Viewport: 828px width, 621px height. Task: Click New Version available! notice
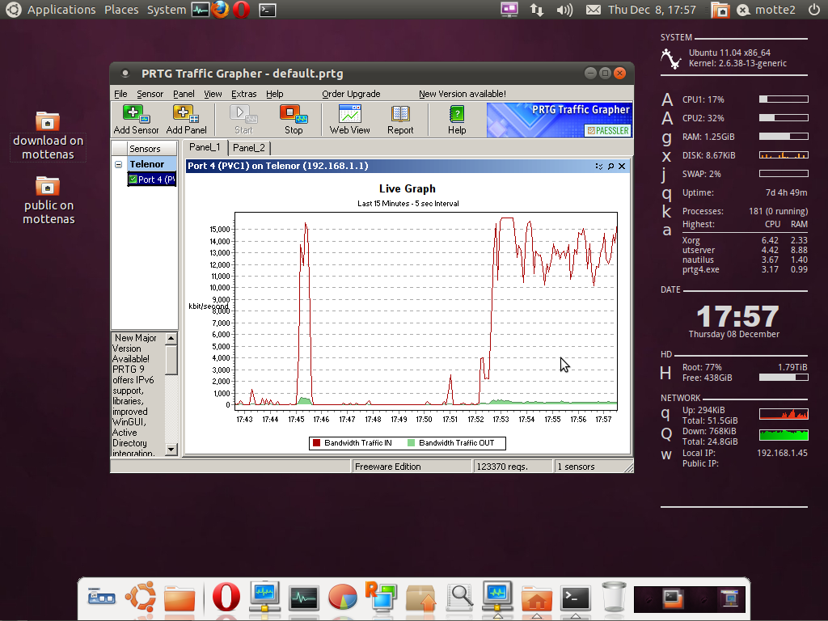coord(463,94)
